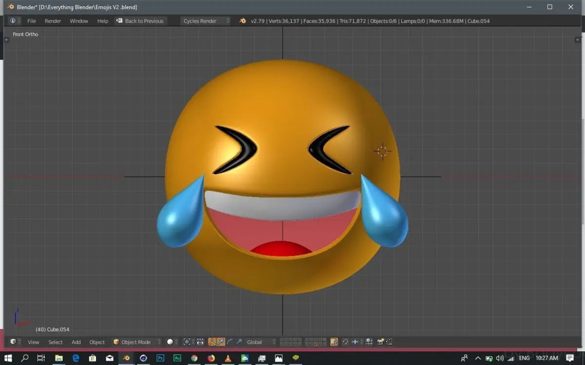Show hidden system tray icons
The image size is (585, 365).
478,358
